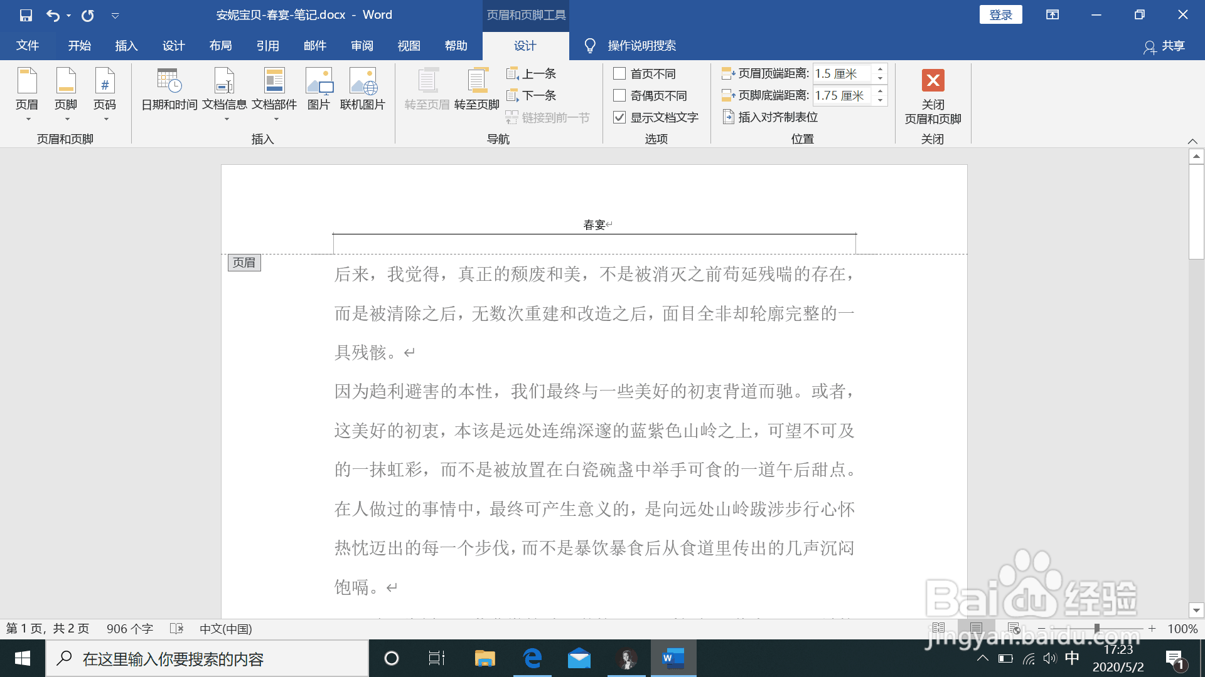The width and height of the screenshot is (1205, 677).
Task: Enable the 首页不同 checkbox
Action: pos(619,73)
